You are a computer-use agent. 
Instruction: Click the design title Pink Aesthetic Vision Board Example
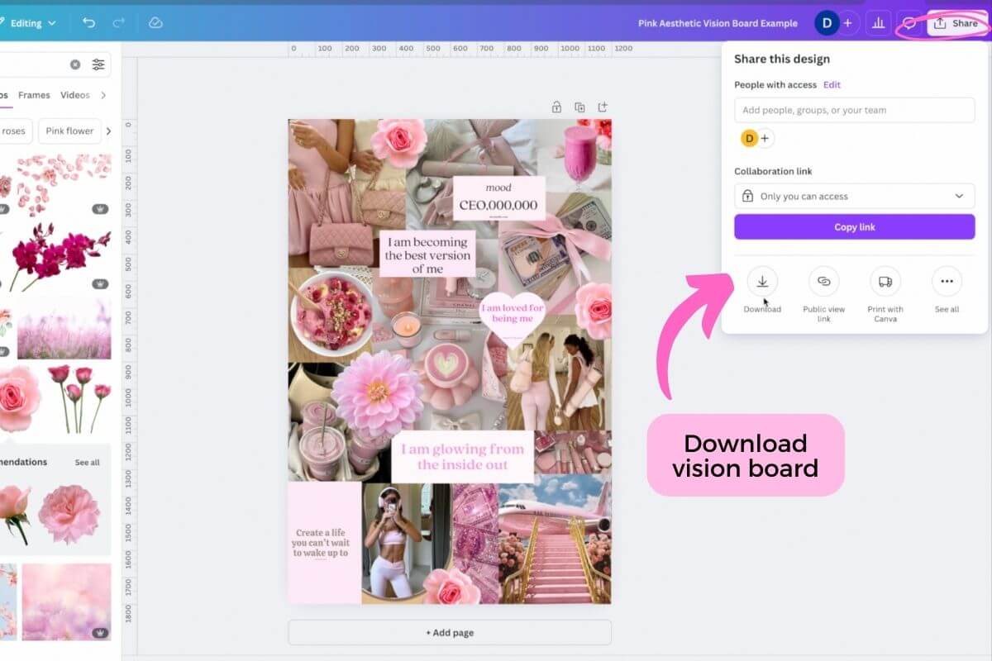(718, 23)
